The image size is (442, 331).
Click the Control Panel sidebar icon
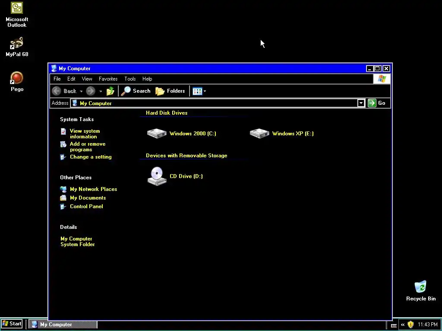click(63, 206)
